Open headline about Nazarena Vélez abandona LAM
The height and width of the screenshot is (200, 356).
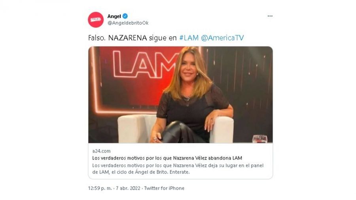pos(167,158)
